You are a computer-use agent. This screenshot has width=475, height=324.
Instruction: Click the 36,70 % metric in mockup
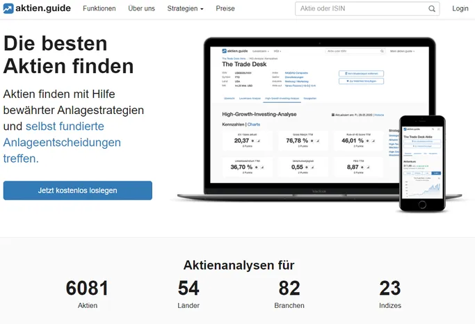pos(241,167)
